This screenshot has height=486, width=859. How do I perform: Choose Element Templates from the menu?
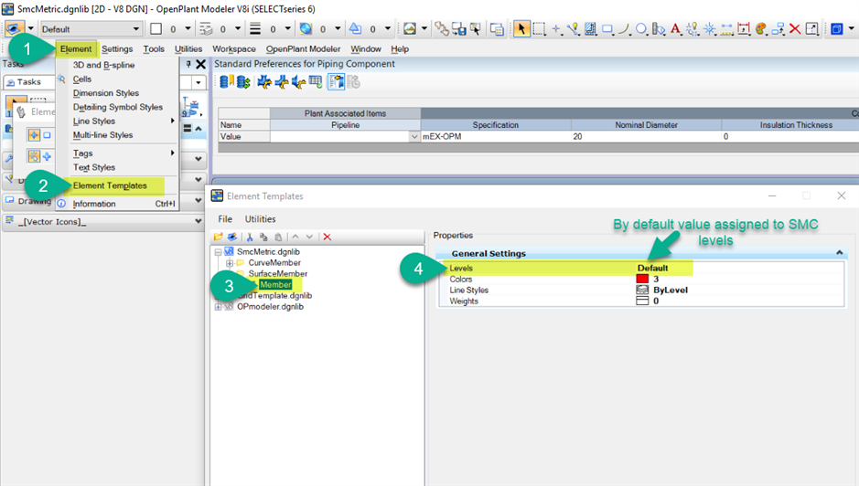pos(110,185)
